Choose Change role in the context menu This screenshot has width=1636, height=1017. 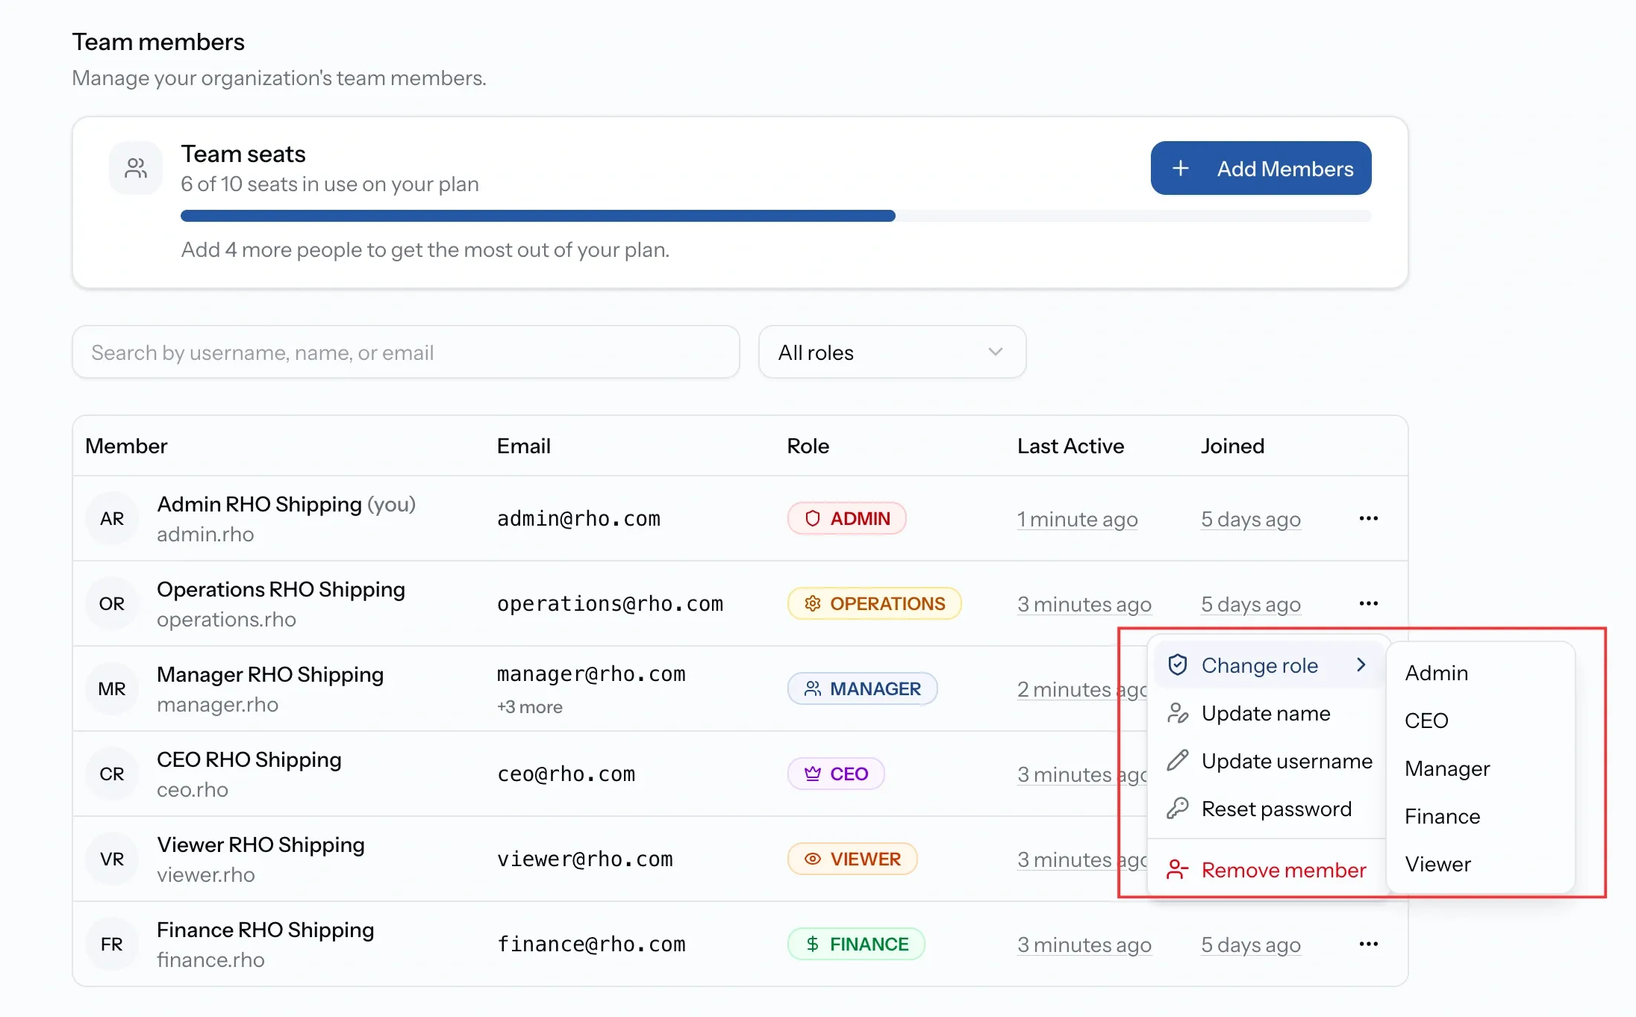pos(1268,665)
